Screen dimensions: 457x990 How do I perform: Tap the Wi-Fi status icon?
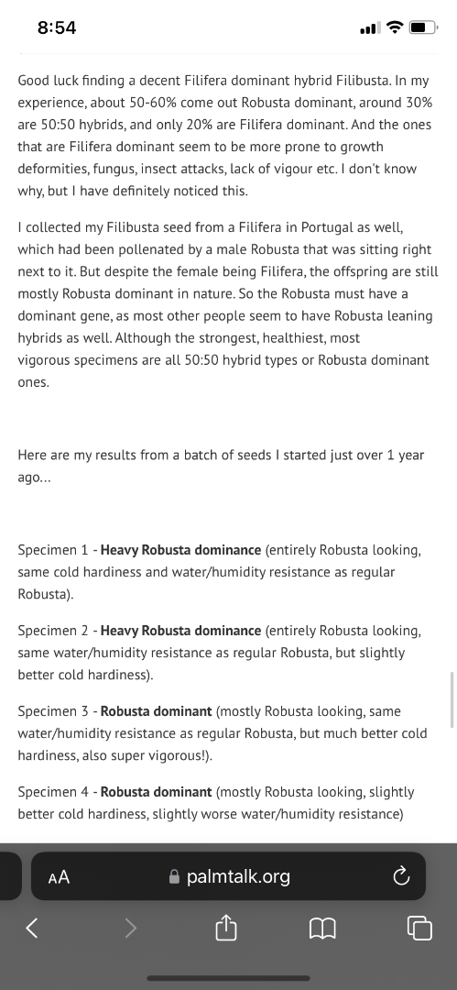pyautogui.click(x=395, y=27)
